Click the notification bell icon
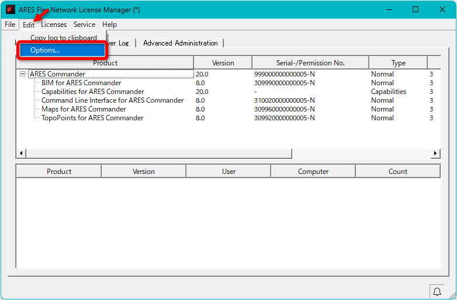 coord(437,292)
